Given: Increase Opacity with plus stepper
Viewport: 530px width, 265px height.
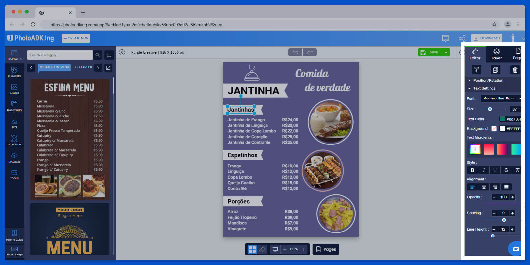Looking at the screenshot, I should coord(512,197).
